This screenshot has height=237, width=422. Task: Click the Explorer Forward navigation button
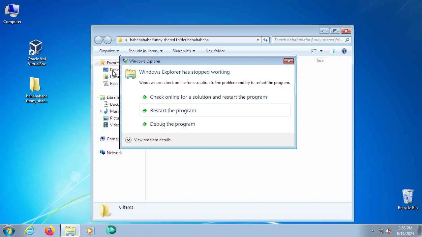pos(107,40)
